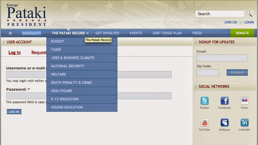Click the MySpace text label

[224, 130]
